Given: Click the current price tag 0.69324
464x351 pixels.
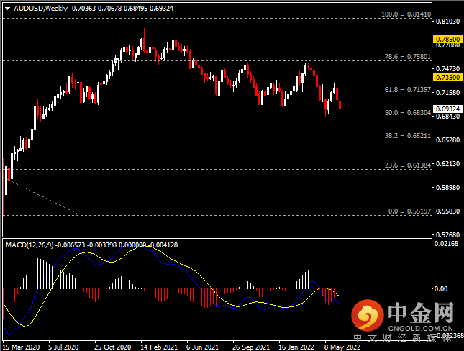Looking at the screenshot, I should [447, 108].
